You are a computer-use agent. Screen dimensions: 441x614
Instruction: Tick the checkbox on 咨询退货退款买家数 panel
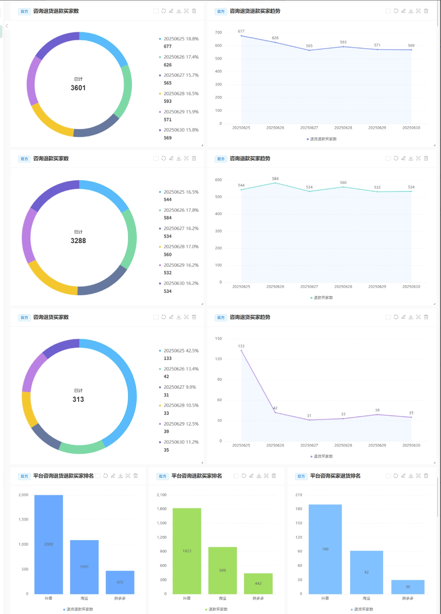point(156,11)
